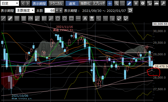168x102 pixels.
Task: Click the yen price display icon
Action: (136, 3)
